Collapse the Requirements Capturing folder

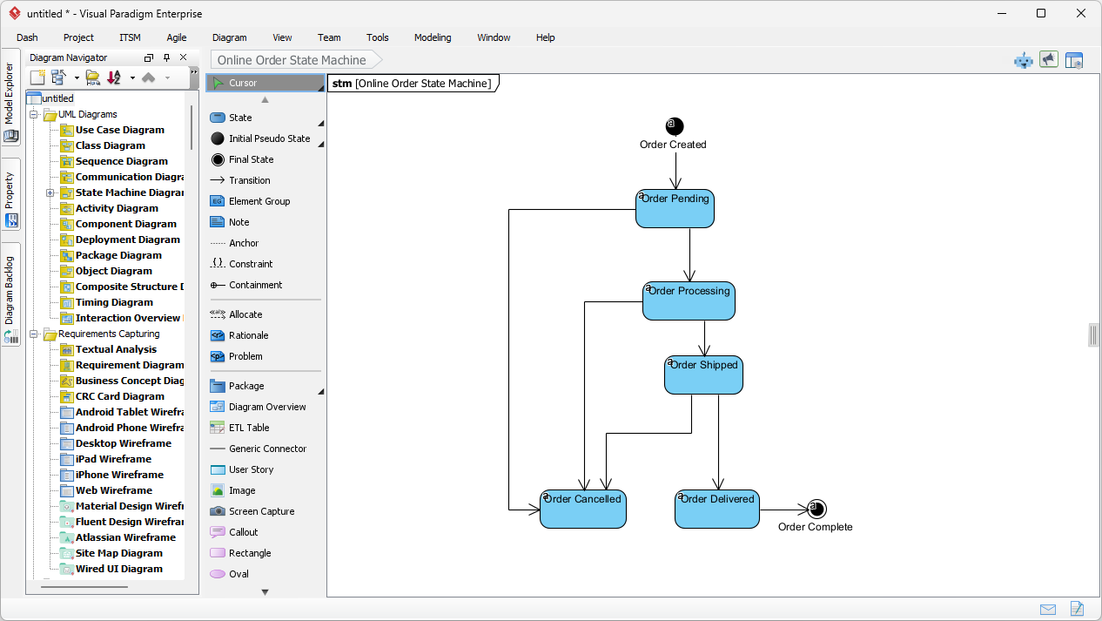point(33,334)
